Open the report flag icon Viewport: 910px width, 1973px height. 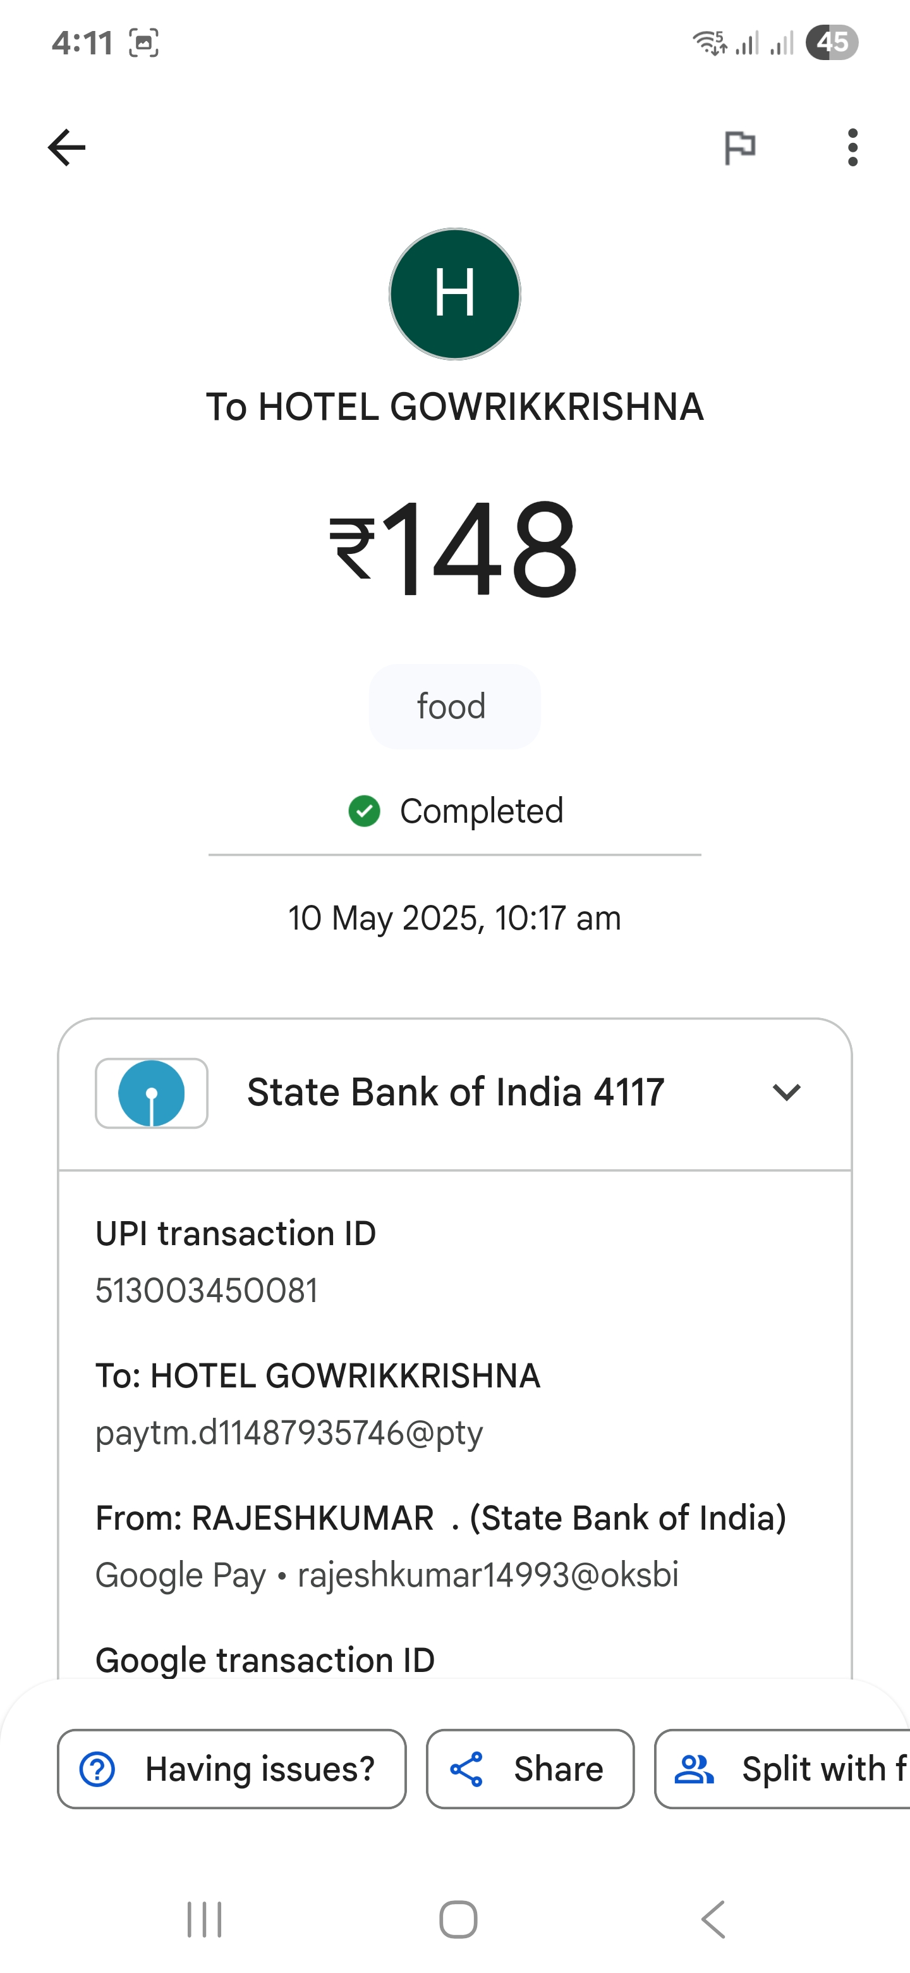click(x=739, y=147)
